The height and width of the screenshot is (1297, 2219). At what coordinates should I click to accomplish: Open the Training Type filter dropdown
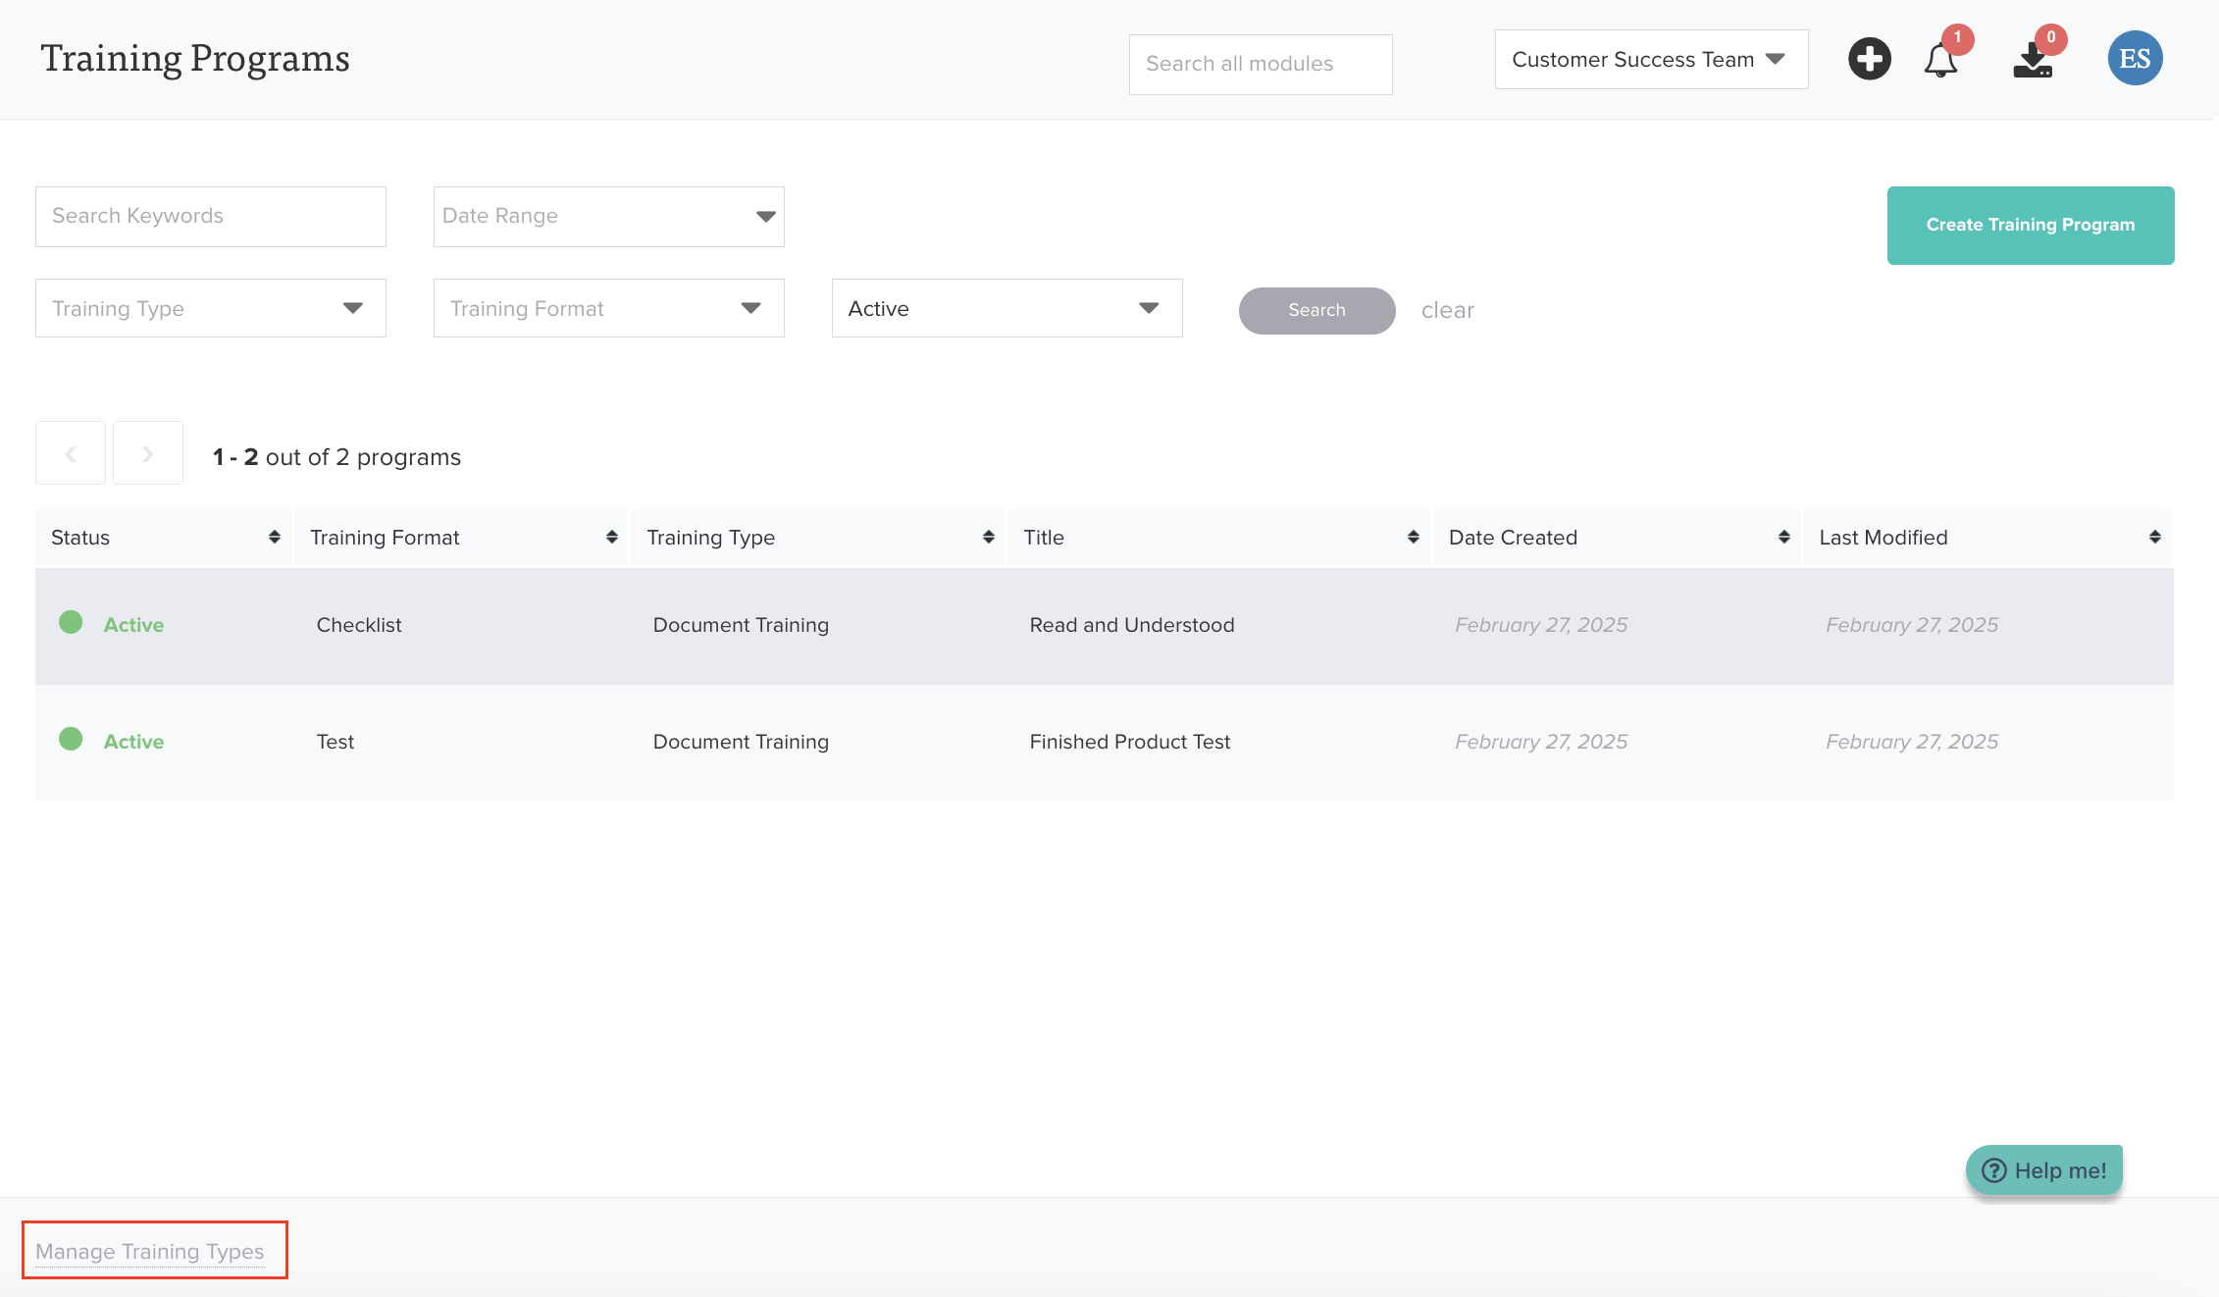click(x=210, y=308)
